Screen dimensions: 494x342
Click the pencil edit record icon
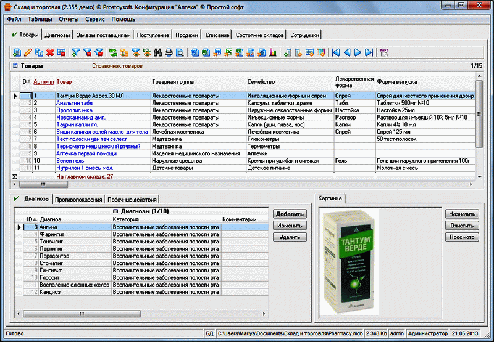(28, 53)
